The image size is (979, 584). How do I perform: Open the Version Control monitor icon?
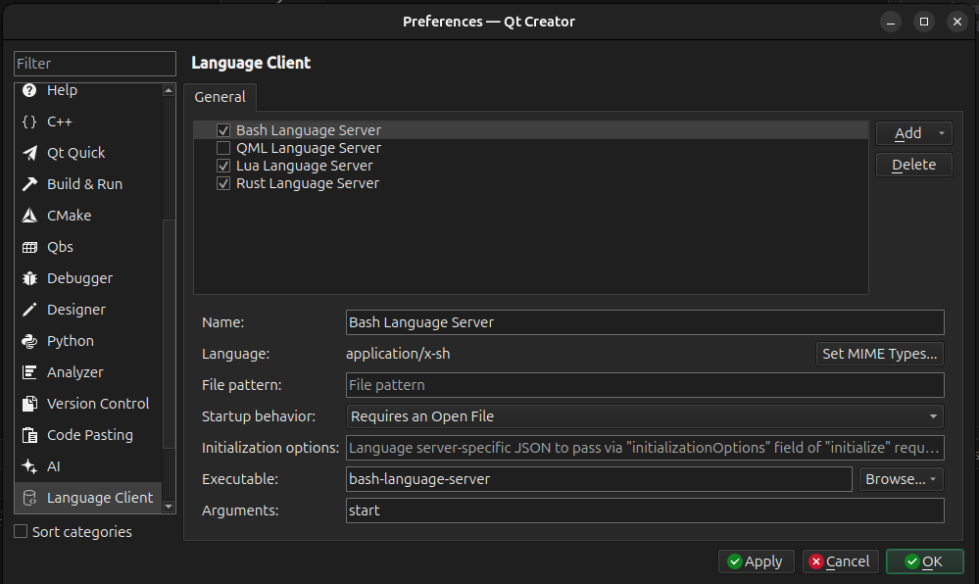(29, 404)
